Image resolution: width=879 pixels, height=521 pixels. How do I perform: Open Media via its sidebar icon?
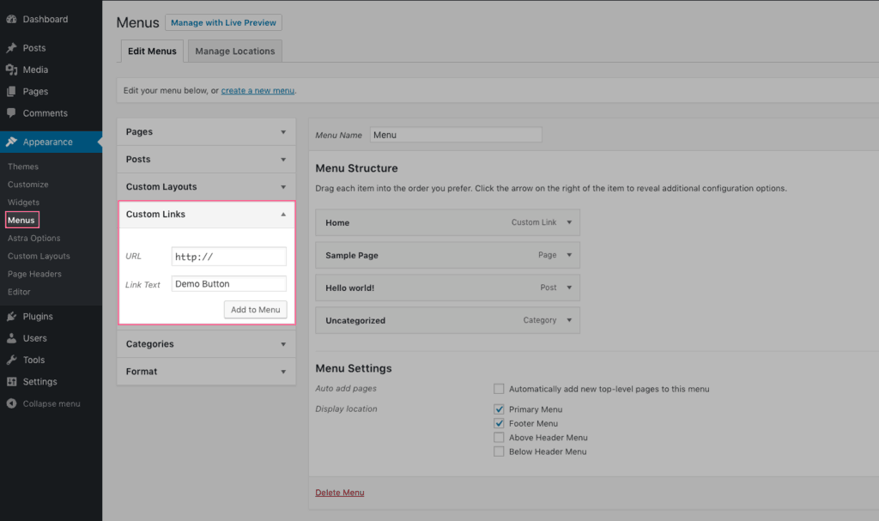(11, 70)
